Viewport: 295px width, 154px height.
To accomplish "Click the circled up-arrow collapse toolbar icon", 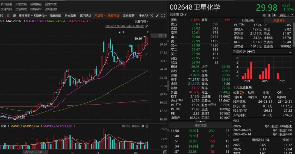I will tap(151, 16).
